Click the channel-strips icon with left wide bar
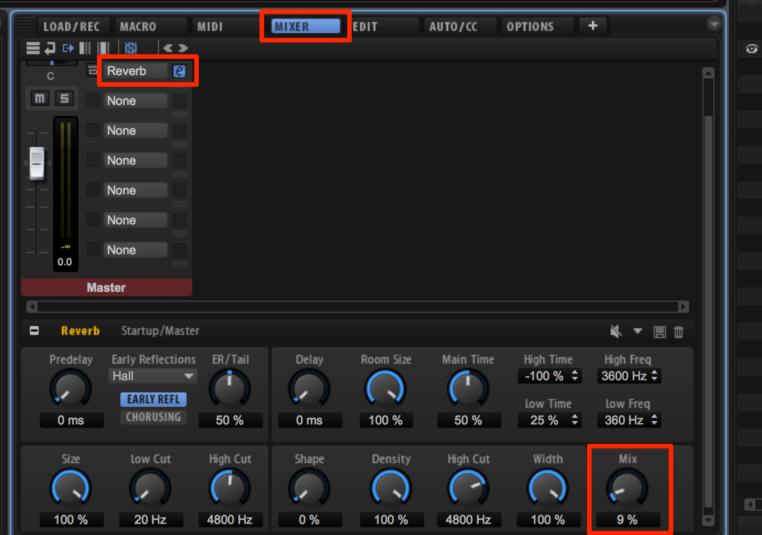Image resolution: width=762 pixels, height=535 pixels. pyautogui.click(x=85, y=48)
